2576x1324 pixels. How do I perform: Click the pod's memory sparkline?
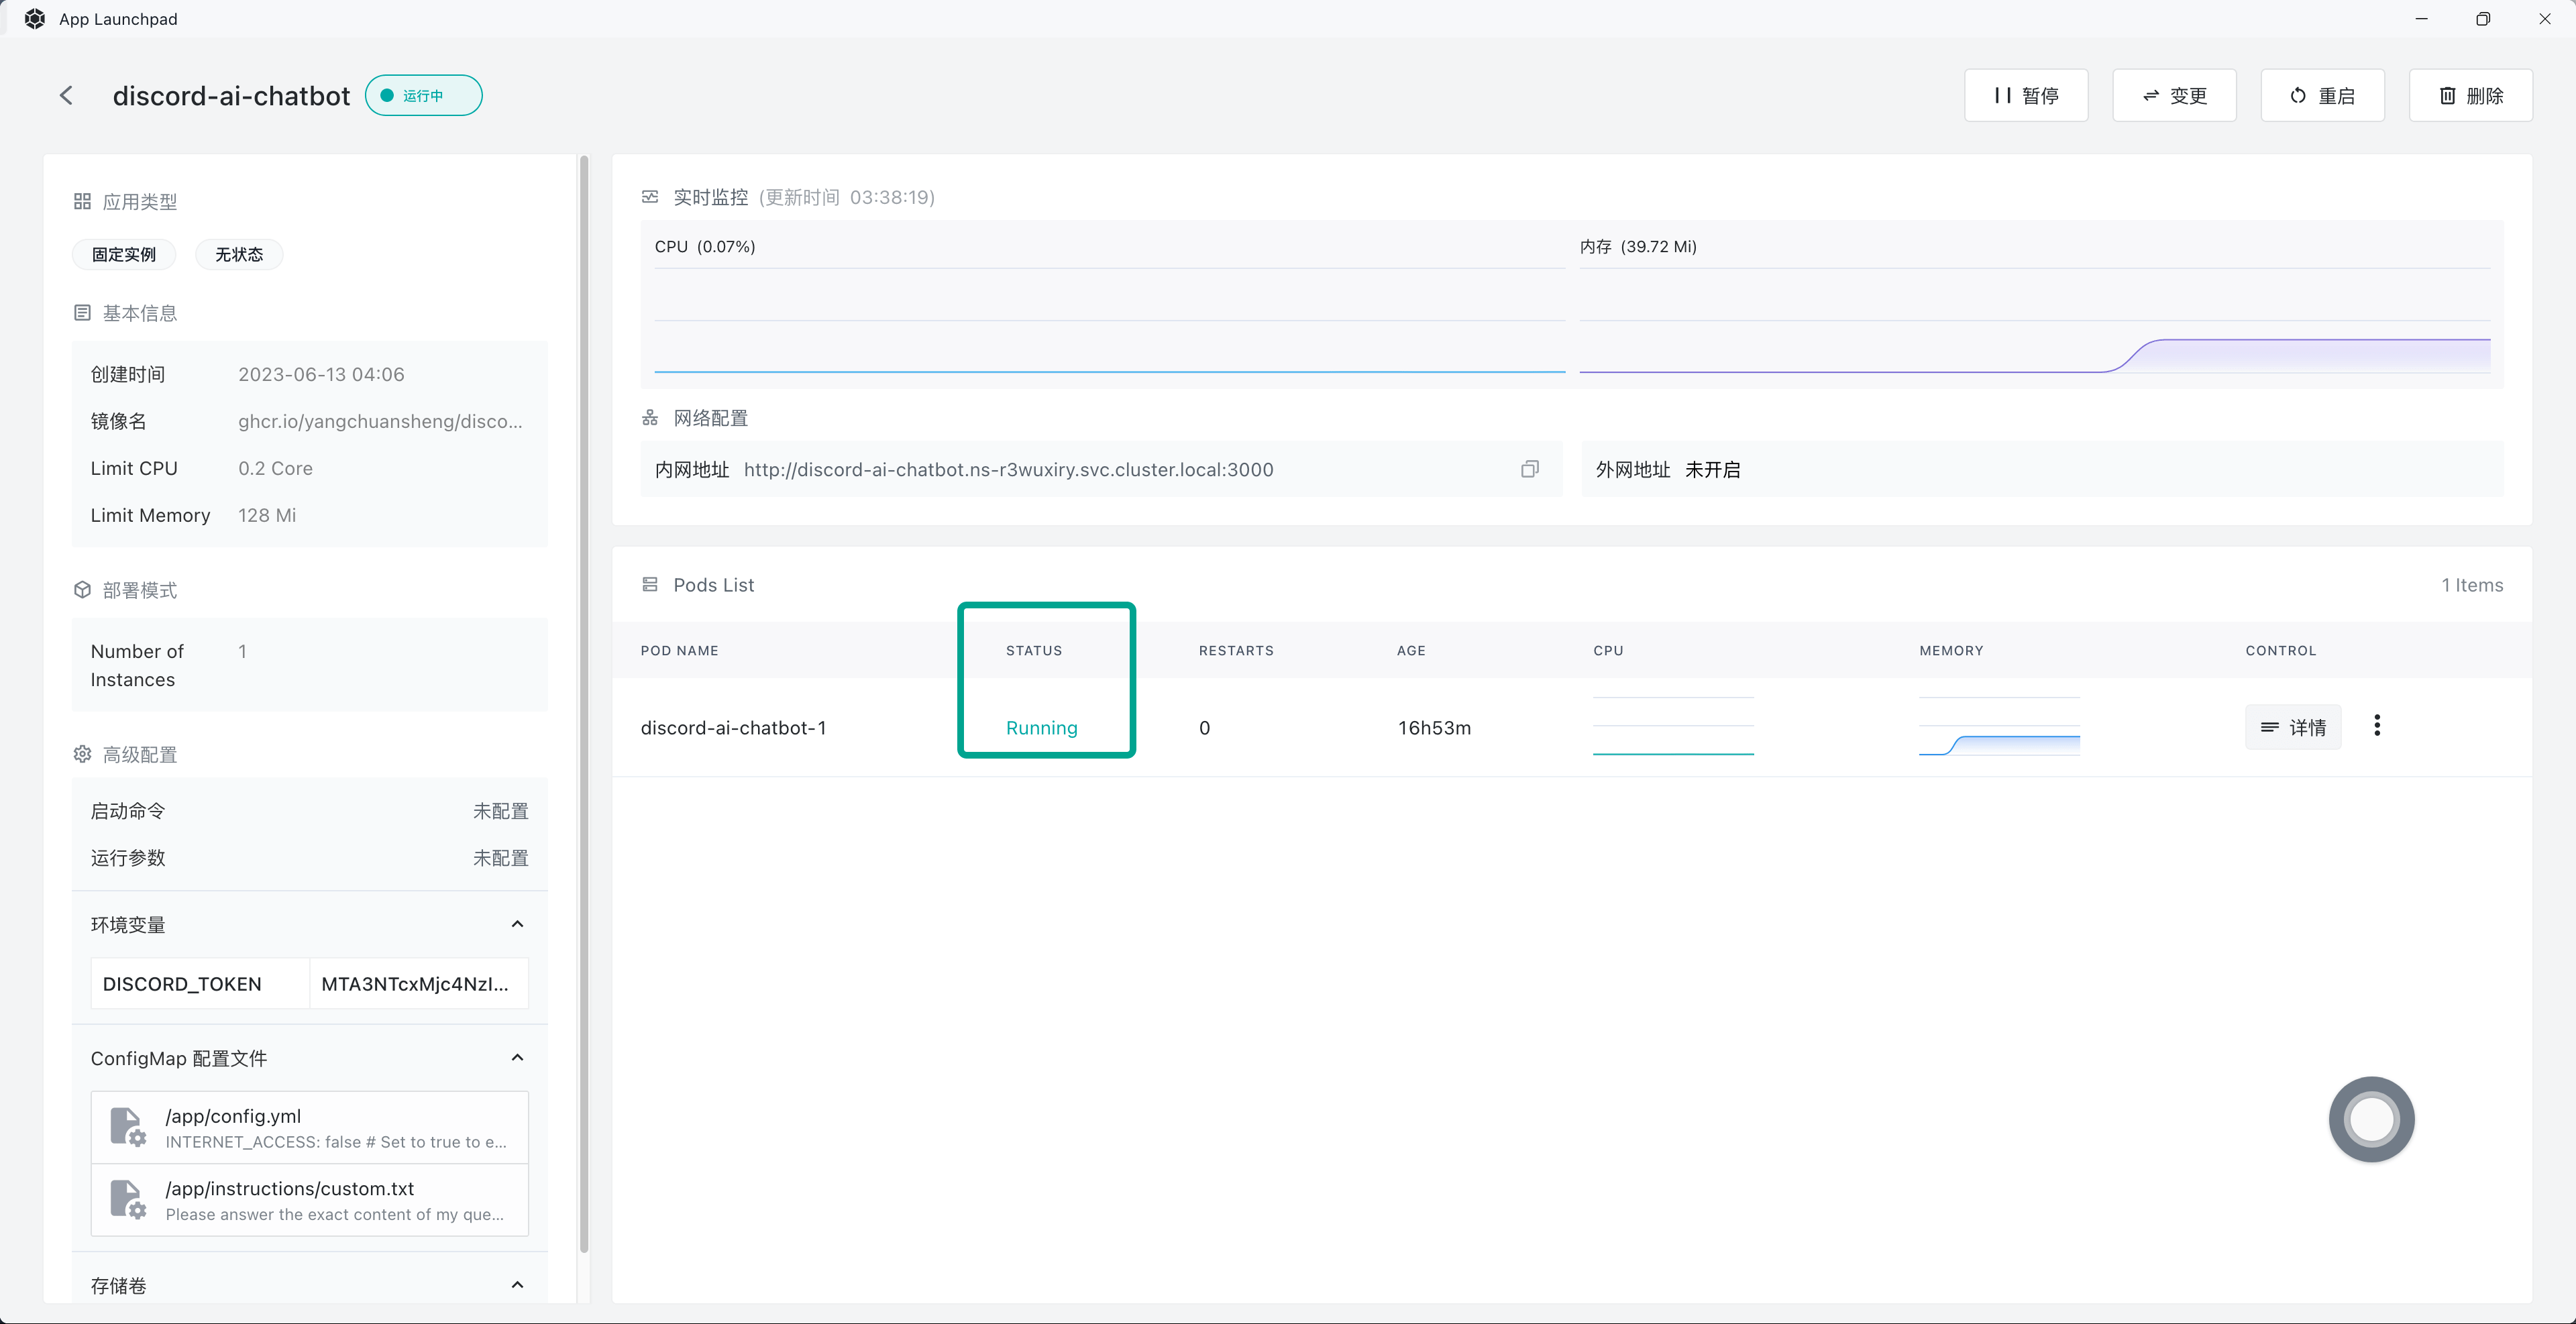click(x=1999, y=726)
